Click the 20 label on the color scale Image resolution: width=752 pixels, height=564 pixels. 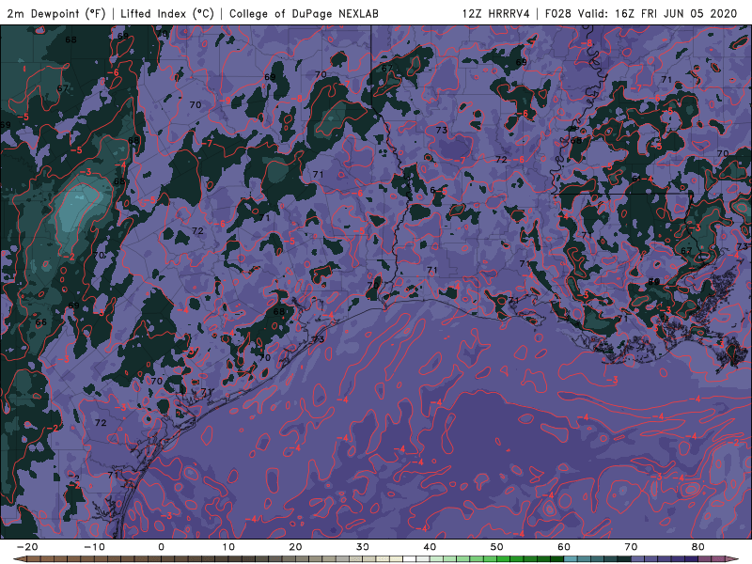click(x=295, y=547)
